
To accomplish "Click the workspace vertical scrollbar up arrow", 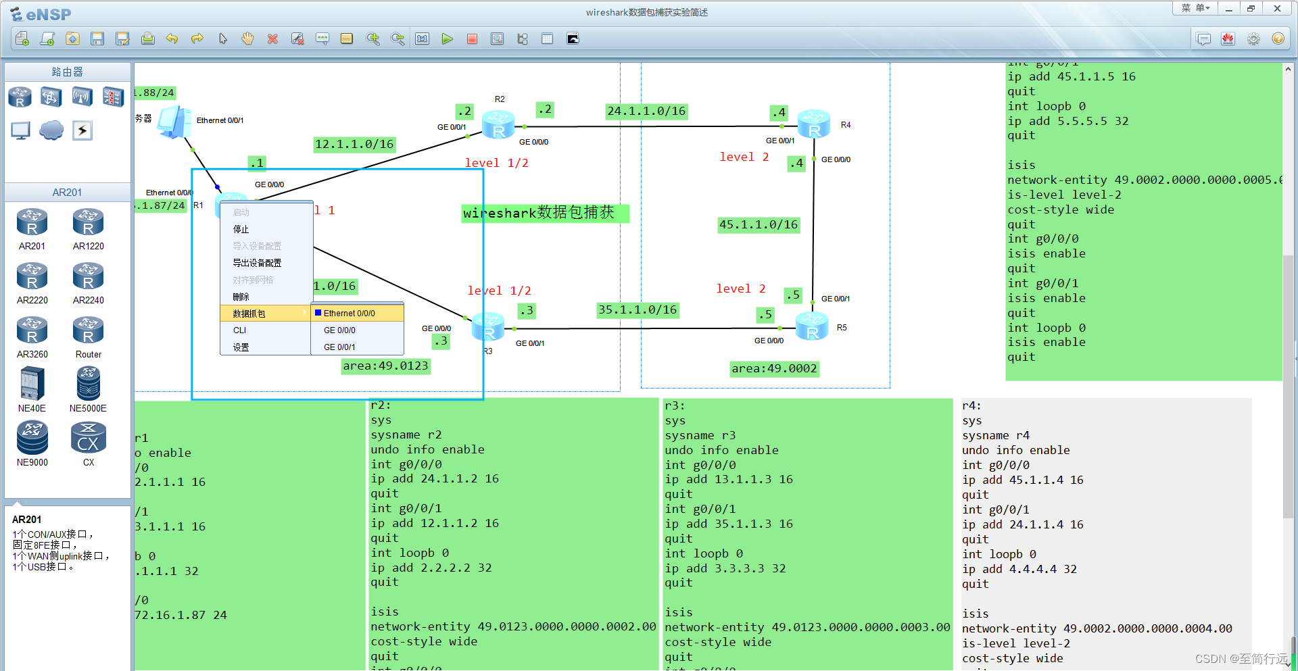I will click(x=1289, y=70).
